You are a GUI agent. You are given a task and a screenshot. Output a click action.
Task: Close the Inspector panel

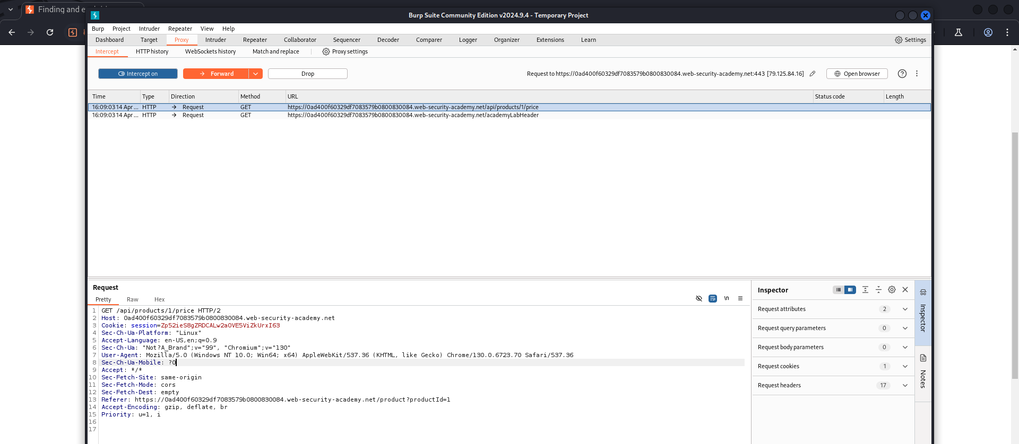point(905,290)
